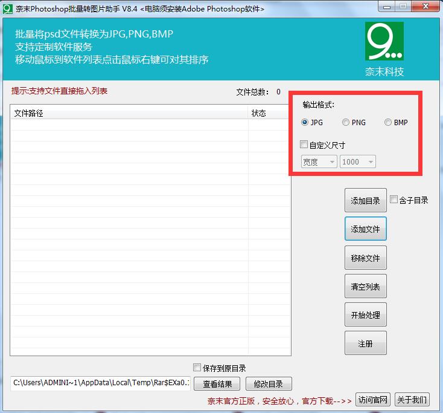Open the 宽度 dimension dropdown

[319, 161]
